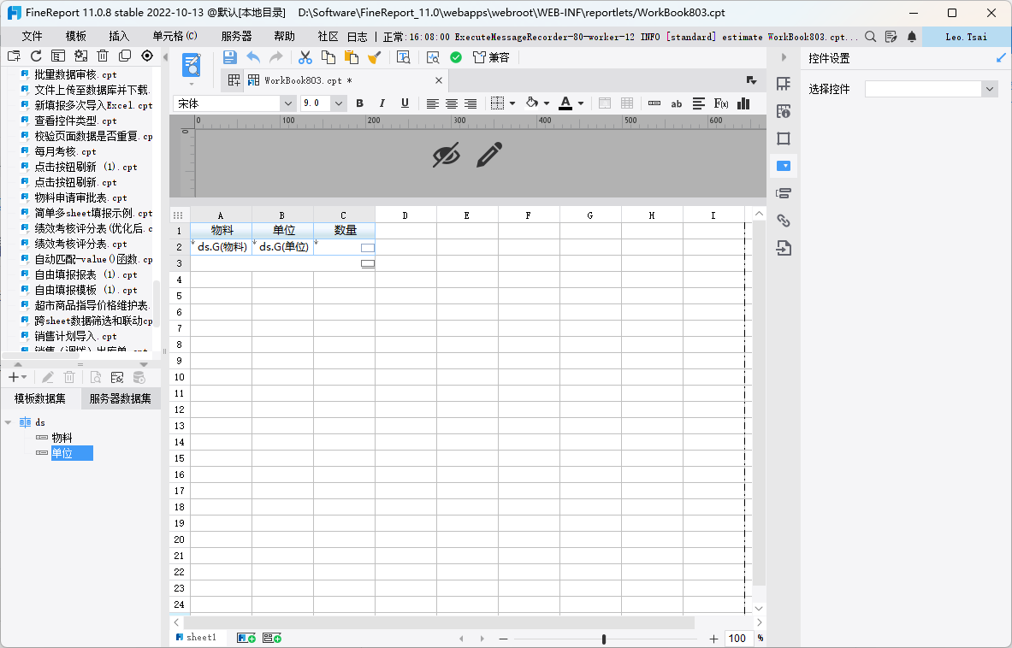Select cell A2 containing ds.G(物料)
Image resolution: width=1012 pixels, height=648 pixels.
[222, 247]
